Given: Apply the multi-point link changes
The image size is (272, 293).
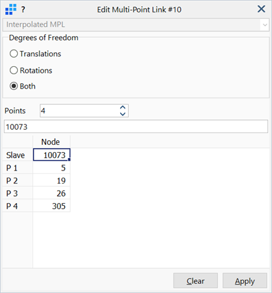Looking at the screenshot, I should click(245, 281).
